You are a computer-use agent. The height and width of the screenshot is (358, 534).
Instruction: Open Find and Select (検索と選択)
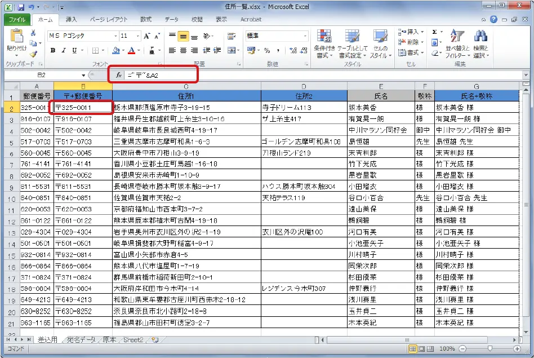pos(480,43)
